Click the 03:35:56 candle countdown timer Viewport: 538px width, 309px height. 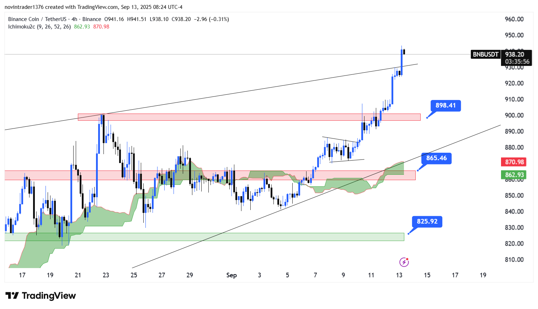pyautogui.click(x=517, y=62)
